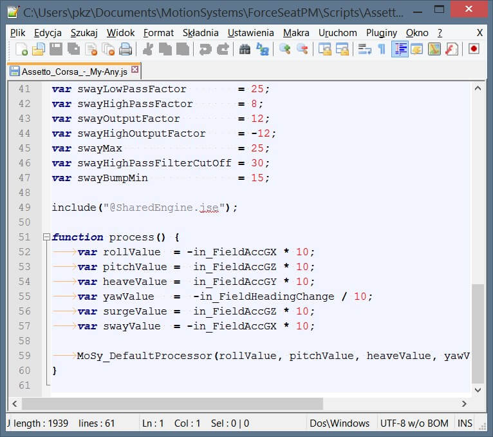The height and width of the screenshot is (437, 493).
Task: Click the Save floppy disk icon
Action: point(56,50)
